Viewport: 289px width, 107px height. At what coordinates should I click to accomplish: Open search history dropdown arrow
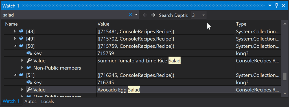[x=136, y=15]
